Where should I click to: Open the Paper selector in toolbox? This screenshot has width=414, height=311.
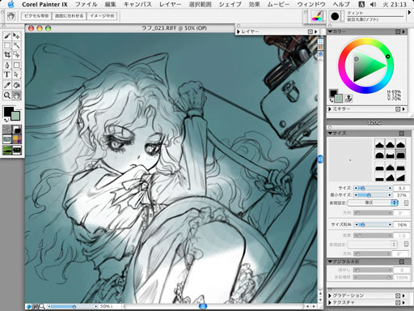7,130
